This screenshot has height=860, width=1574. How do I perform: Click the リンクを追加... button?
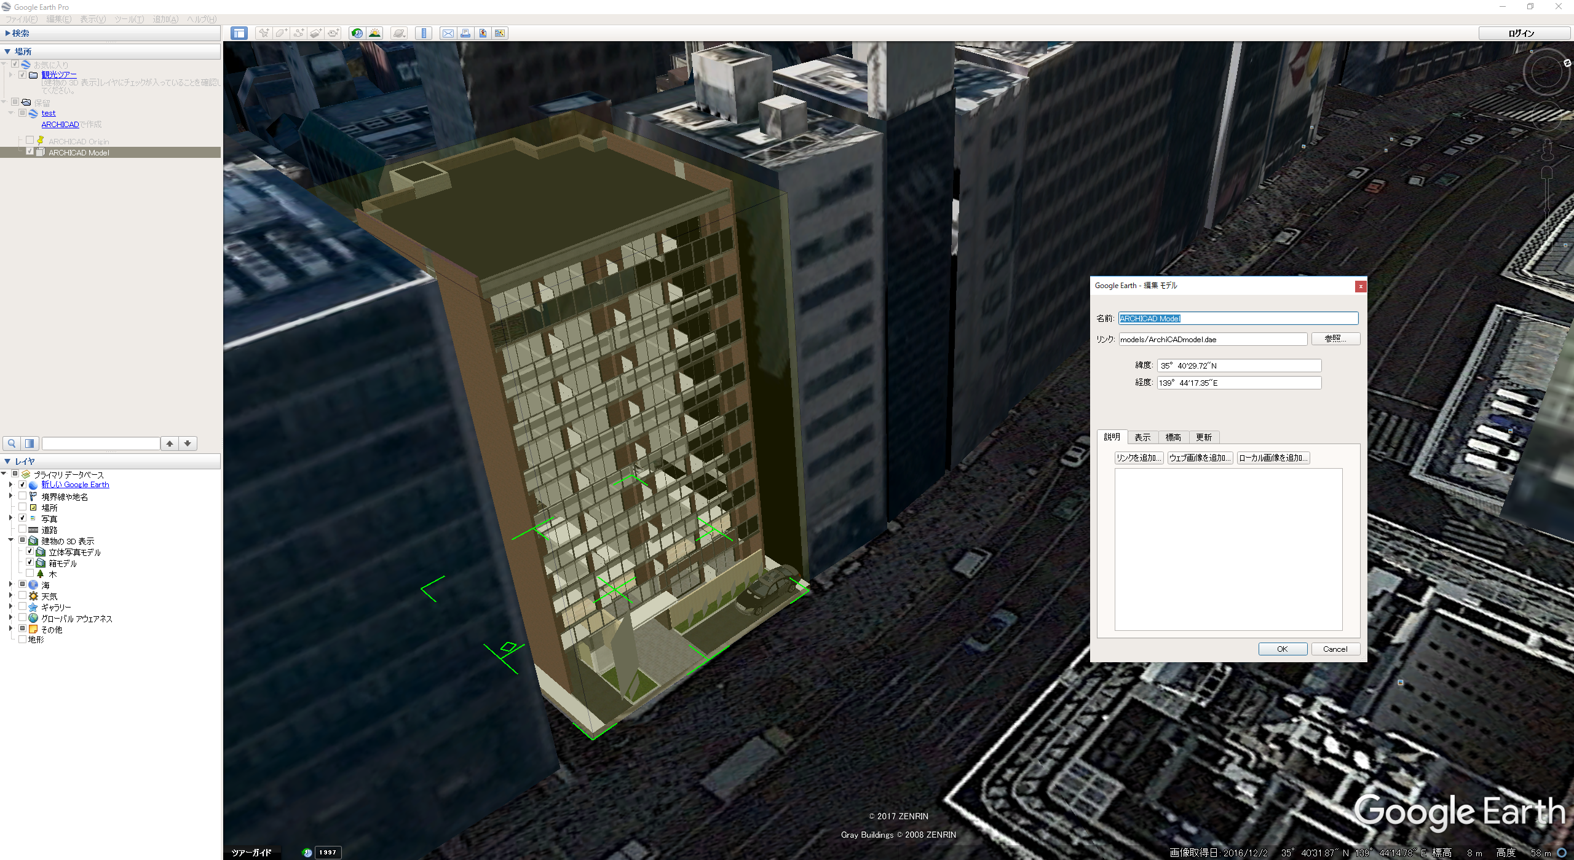pyautogui.click(x=1139, y=458)
